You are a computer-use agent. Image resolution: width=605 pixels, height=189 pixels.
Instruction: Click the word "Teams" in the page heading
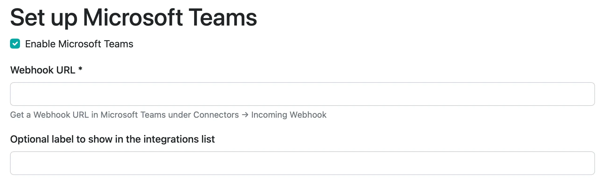tap(222, 17)
